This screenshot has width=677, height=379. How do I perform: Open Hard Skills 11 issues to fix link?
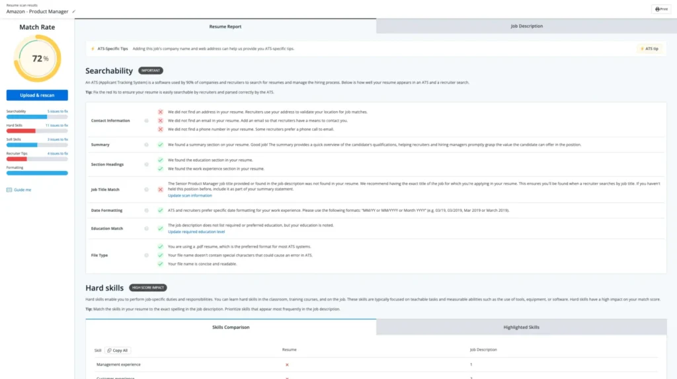coord(57,125)
